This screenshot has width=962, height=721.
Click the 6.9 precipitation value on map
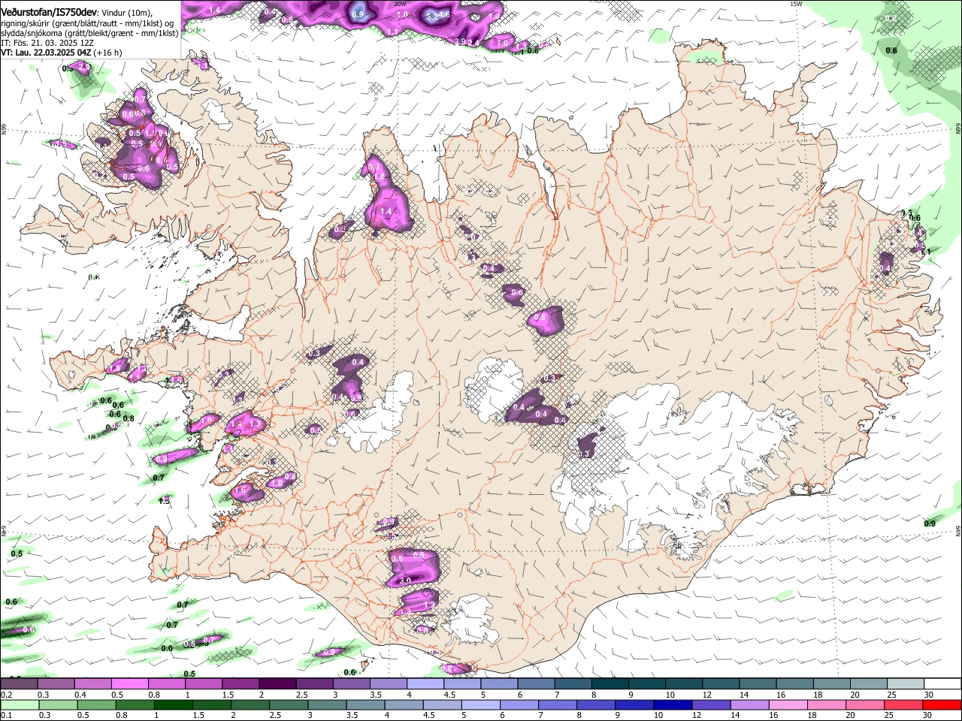click(x=358, y=14)
